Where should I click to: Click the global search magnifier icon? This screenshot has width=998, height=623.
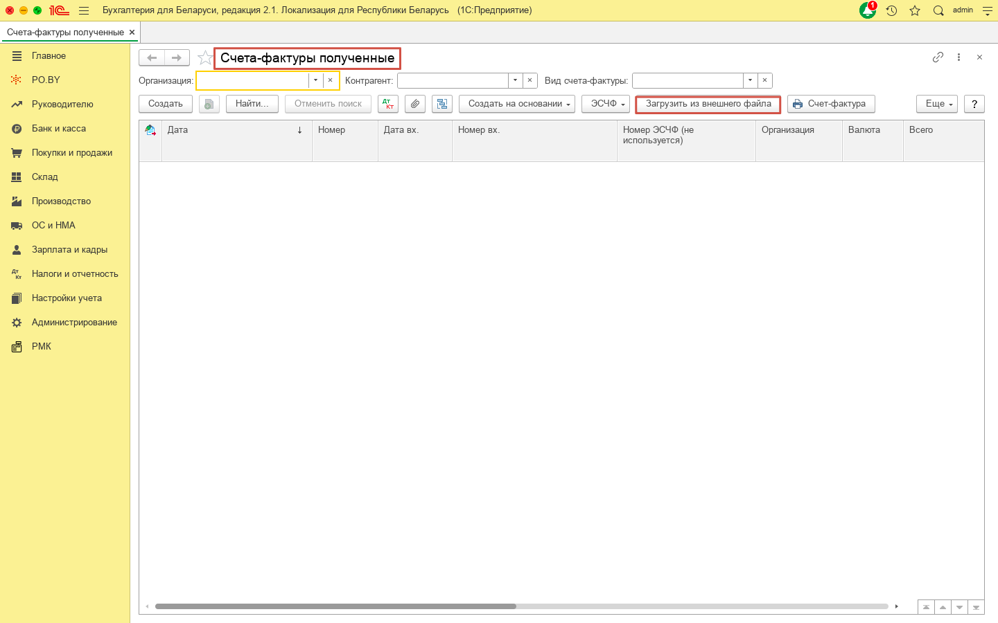coord(938,10)
